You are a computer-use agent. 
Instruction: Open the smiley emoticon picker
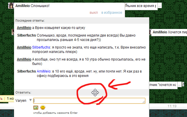tap(43, 107)
